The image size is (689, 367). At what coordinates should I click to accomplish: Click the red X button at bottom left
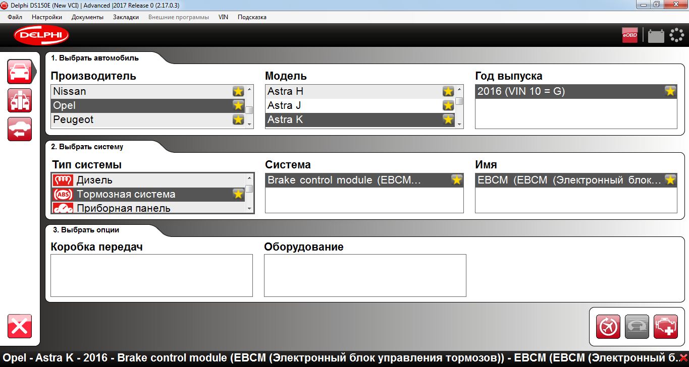pos(20,326)
